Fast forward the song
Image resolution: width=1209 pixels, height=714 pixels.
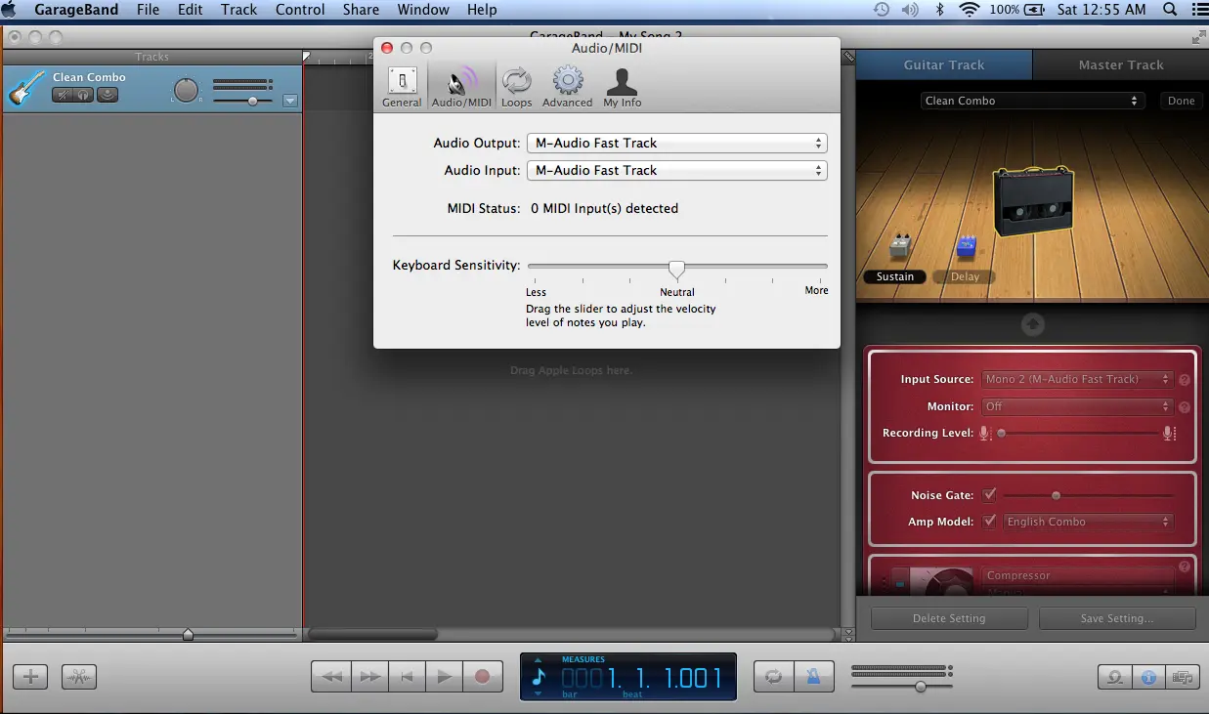click(369, 676)
